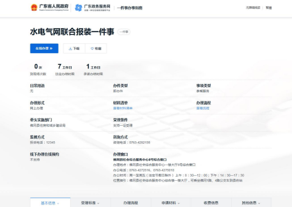This screenshot has width=292, height=207.
Task: Expand the 基本信息 tab chevron
Action: (58, 203)
